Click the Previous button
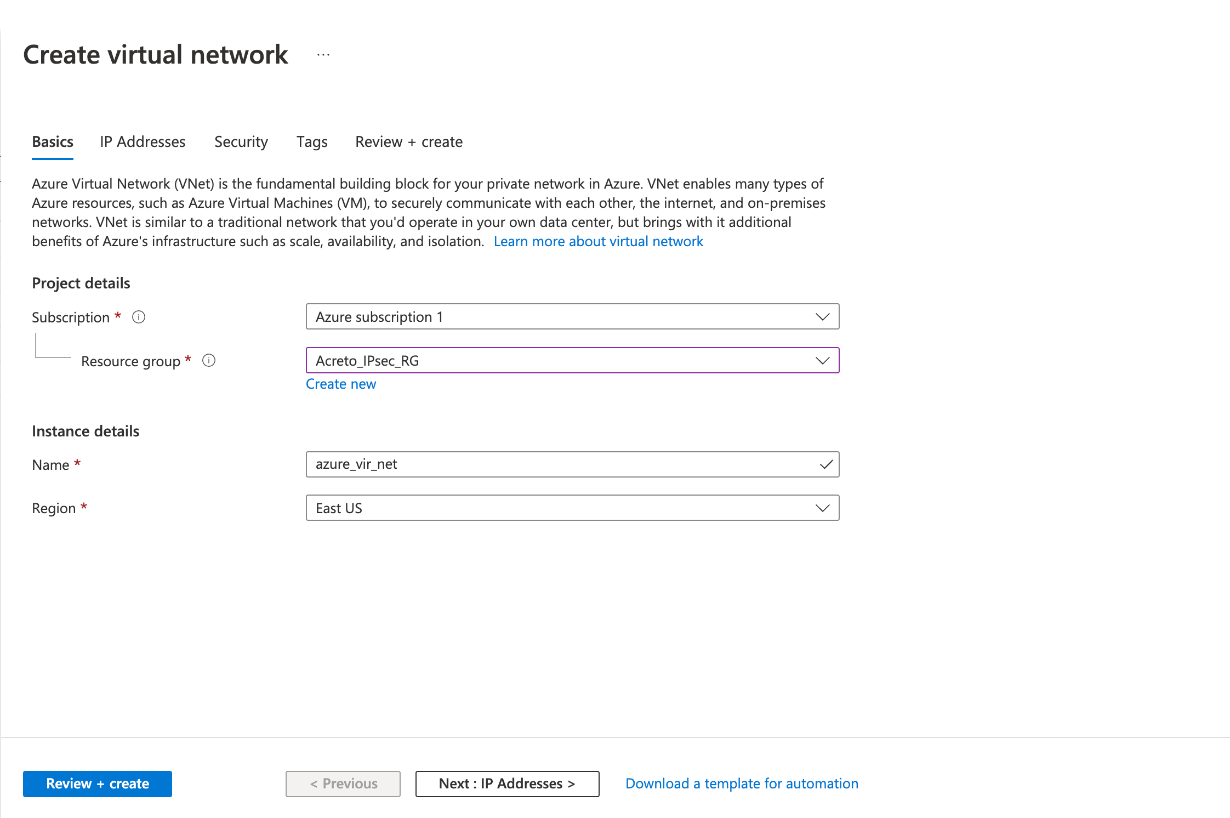The image size is (1230, 818). [x=343, y=783]
